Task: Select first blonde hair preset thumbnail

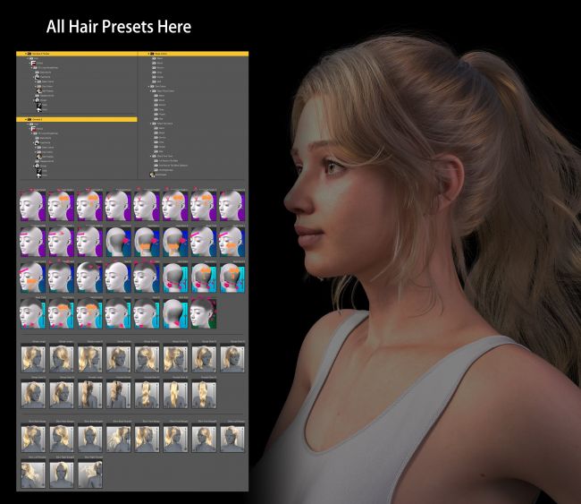Action: [33, 358]
